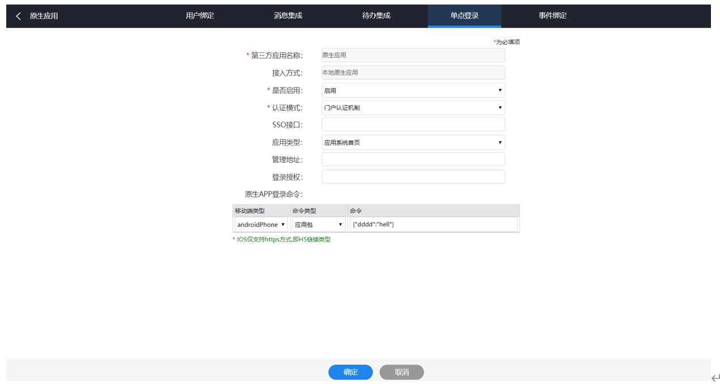The width and height of the screenshot is (720, 384).
Task: Click the 登录授权 input box
Action: 413,177
